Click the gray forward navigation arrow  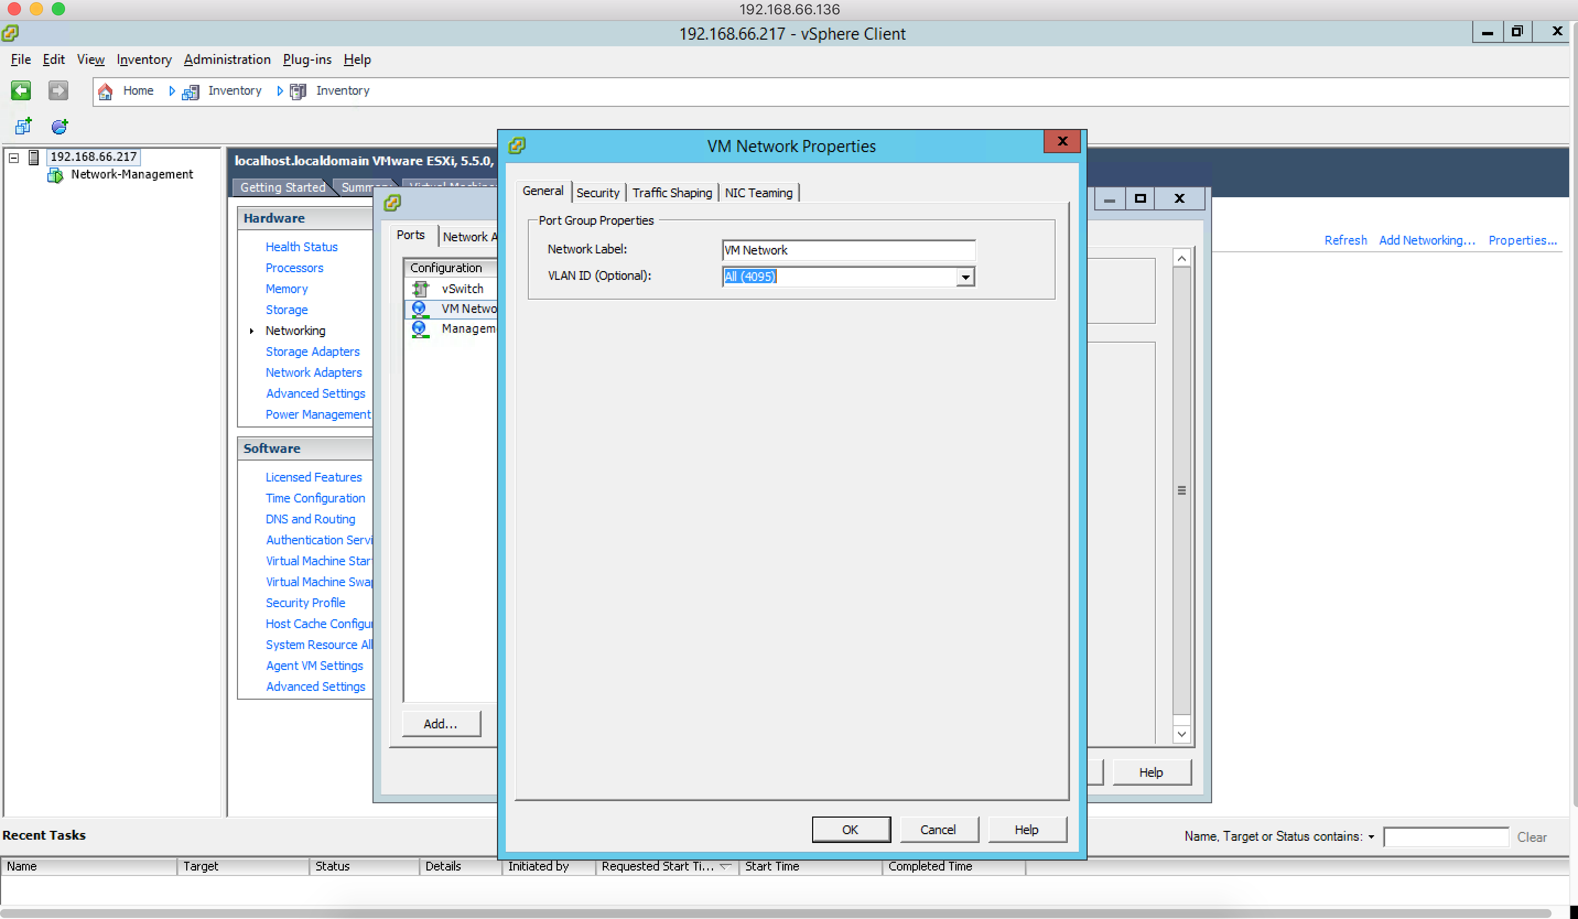[58, 91]
